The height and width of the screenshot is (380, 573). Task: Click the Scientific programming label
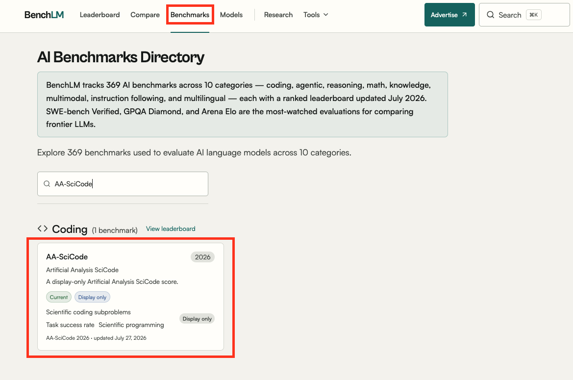click(131, 325)
